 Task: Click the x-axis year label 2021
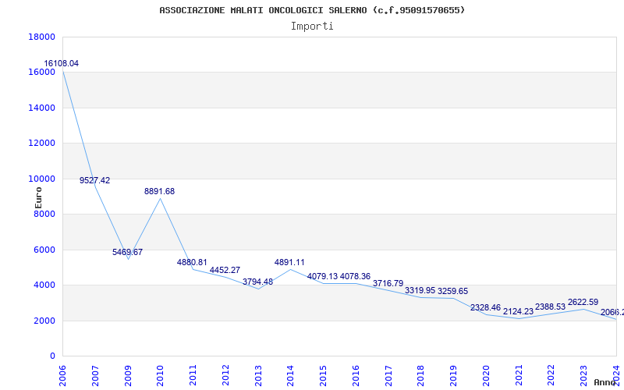519,376
